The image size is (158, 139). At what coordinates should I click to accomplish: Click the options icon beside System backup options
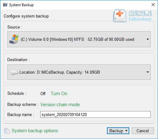(7, 131)
